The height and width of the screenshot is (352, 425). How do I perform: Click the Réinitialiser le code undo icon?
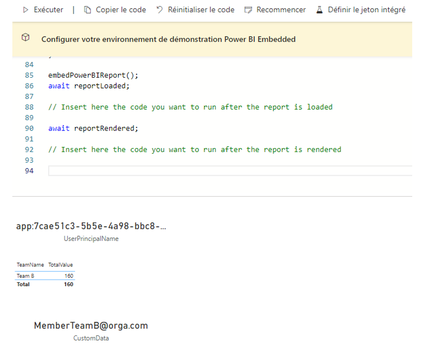(x=160, y=10)
